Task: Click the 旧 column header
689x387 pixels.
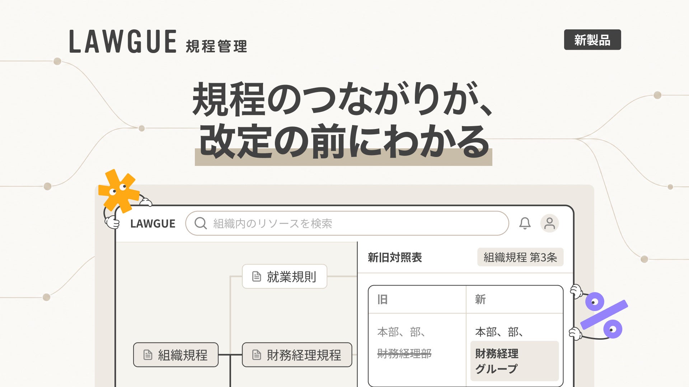Action: pos(383,299)
